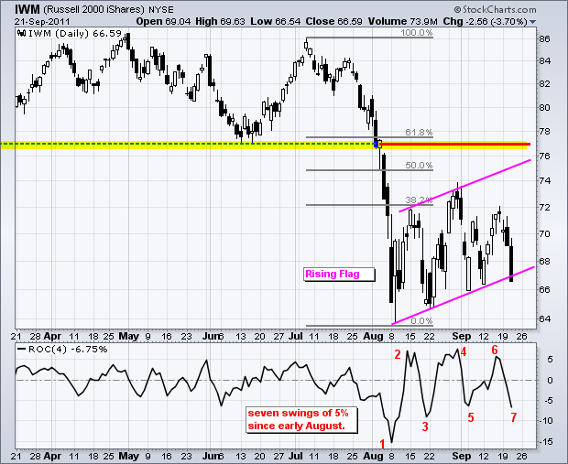Click the 100.0% Fibonacci retracement label
The width and height of the screenshot is (568, 464).
[x=417, y=33]
